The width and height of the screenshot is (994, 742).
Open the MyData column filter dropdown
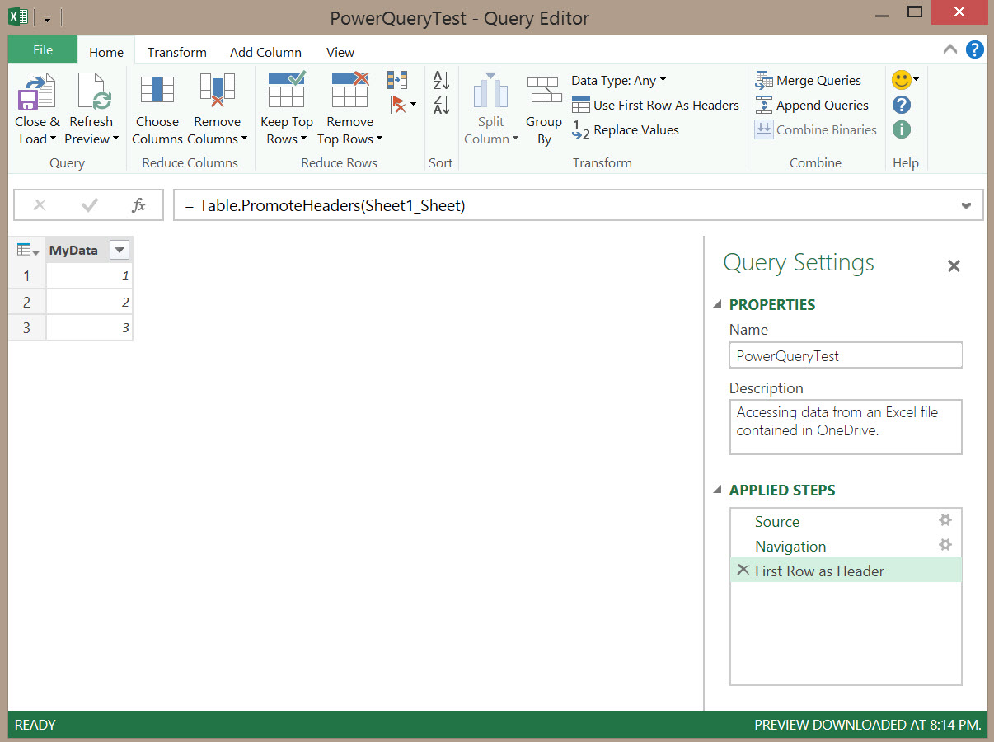(x=120, y=251)
